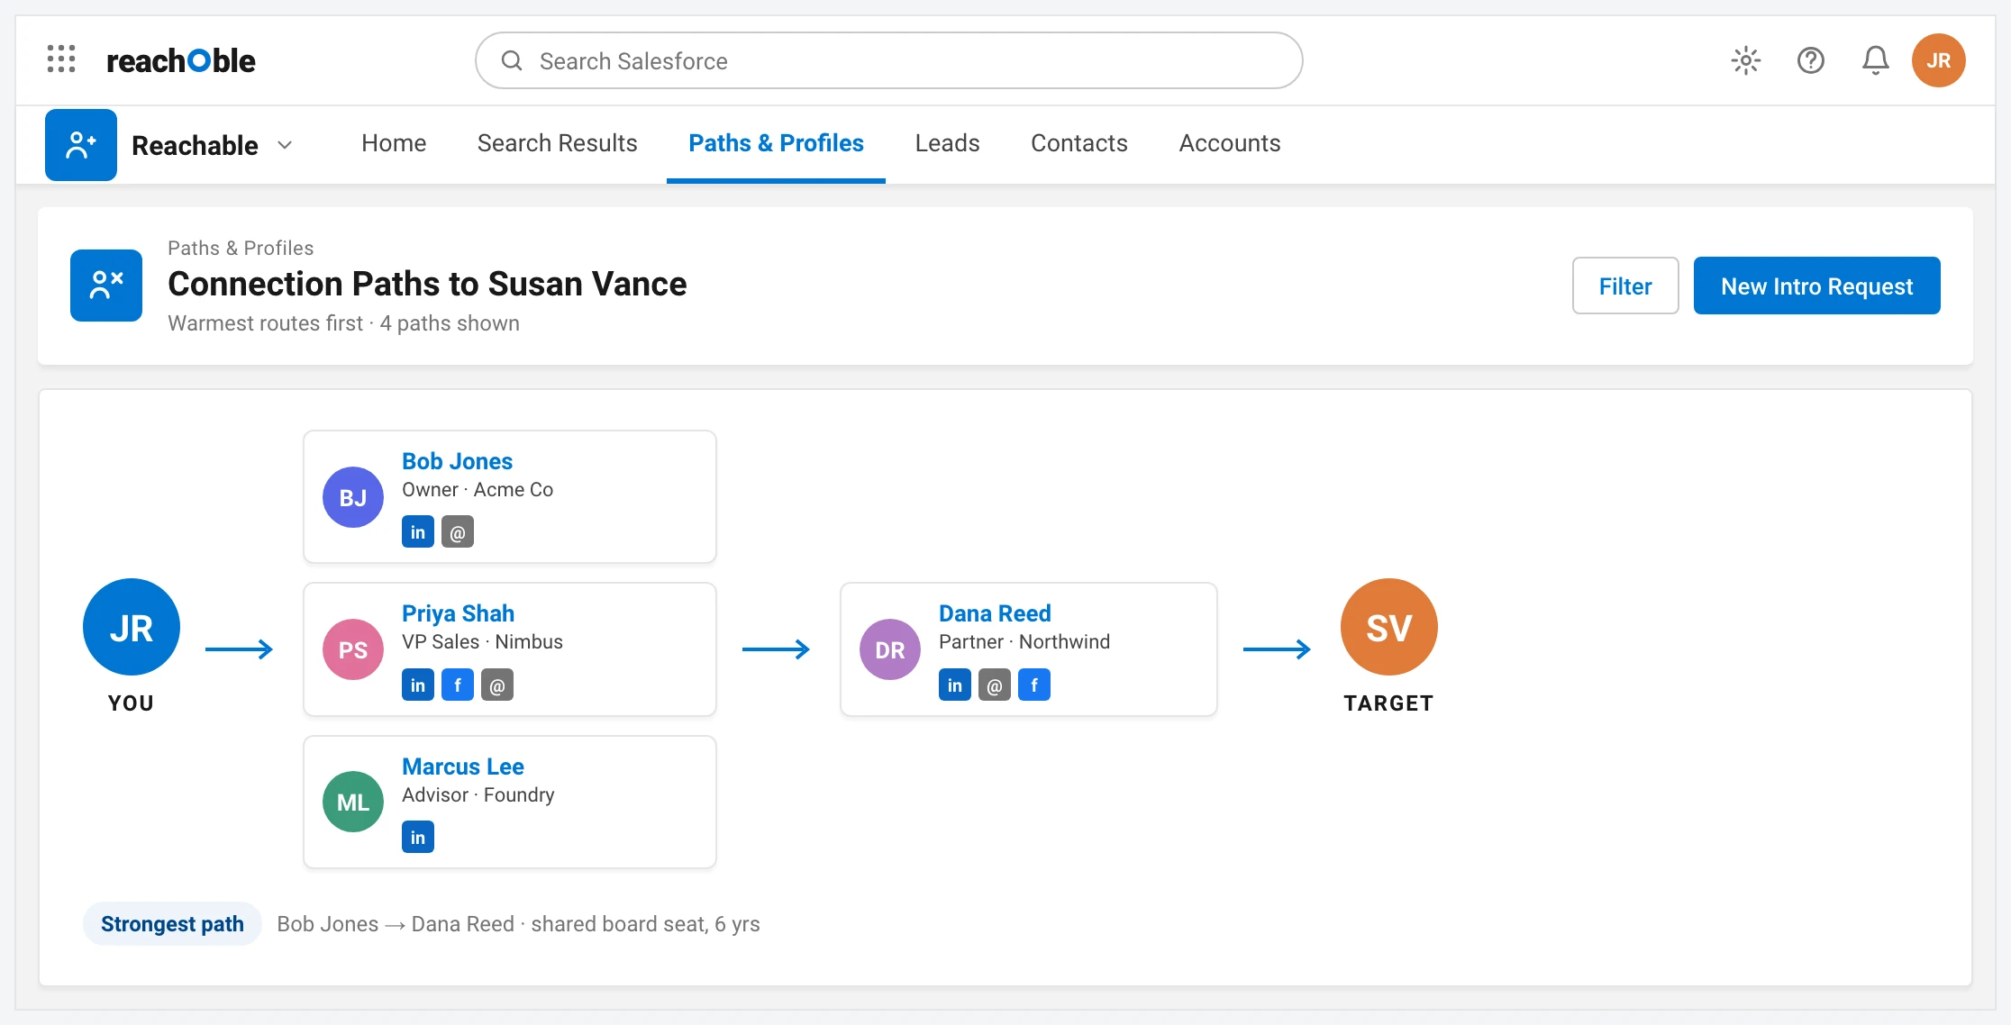The height and width of the screenshot is (1025, 2011).
Task: Open setup via the gear icon
Action: point(1746,60)
